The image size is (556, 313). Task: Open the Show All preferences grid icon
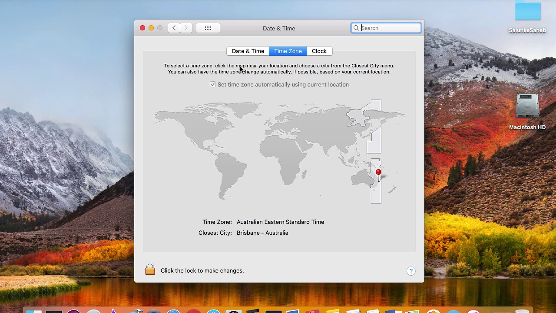[208, 28]
